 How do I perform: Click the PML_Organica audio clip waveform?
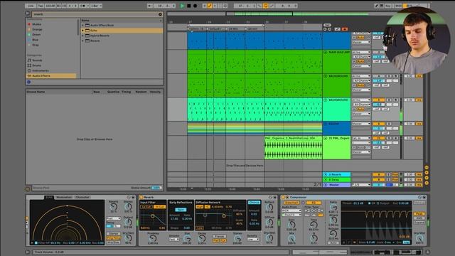click(x=293, y=149)
